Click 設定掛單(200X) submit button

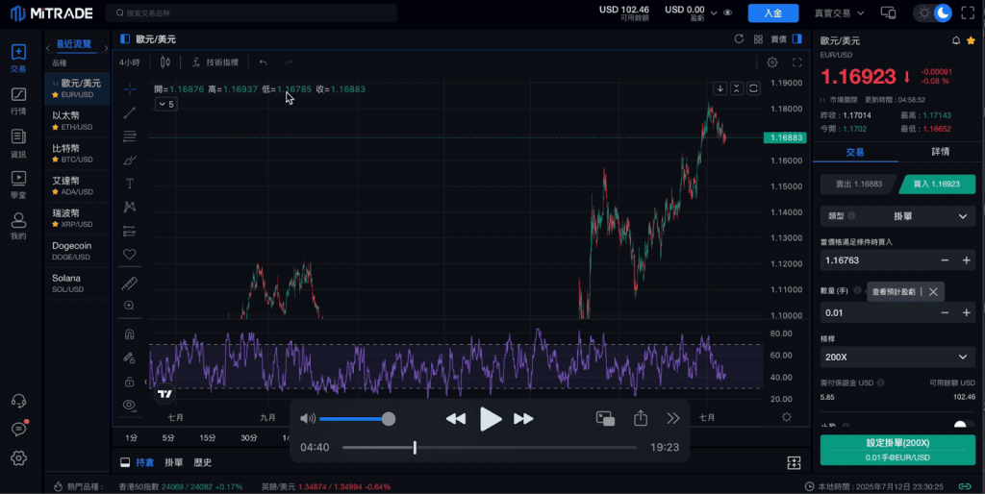[897, 450]
